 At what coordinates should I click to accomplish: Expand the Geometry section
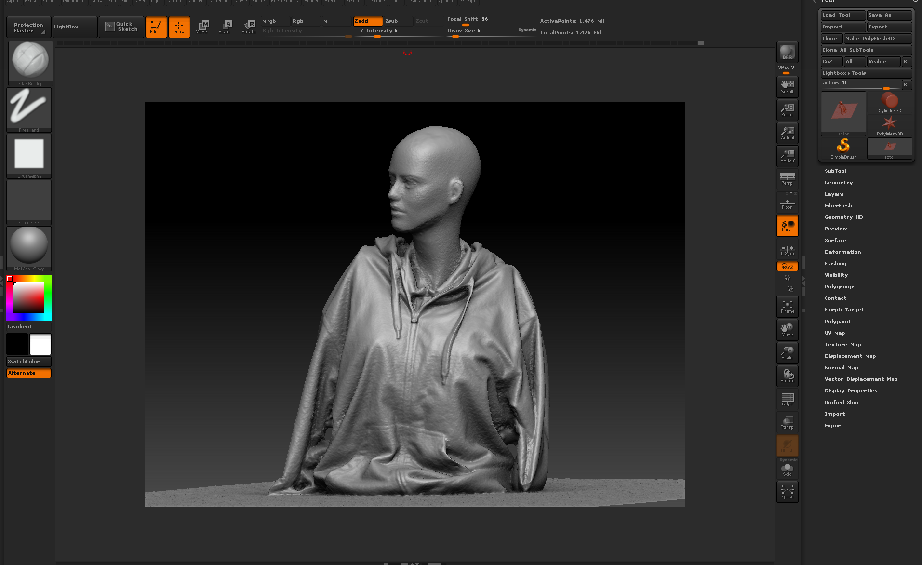(x=839, y=183)
